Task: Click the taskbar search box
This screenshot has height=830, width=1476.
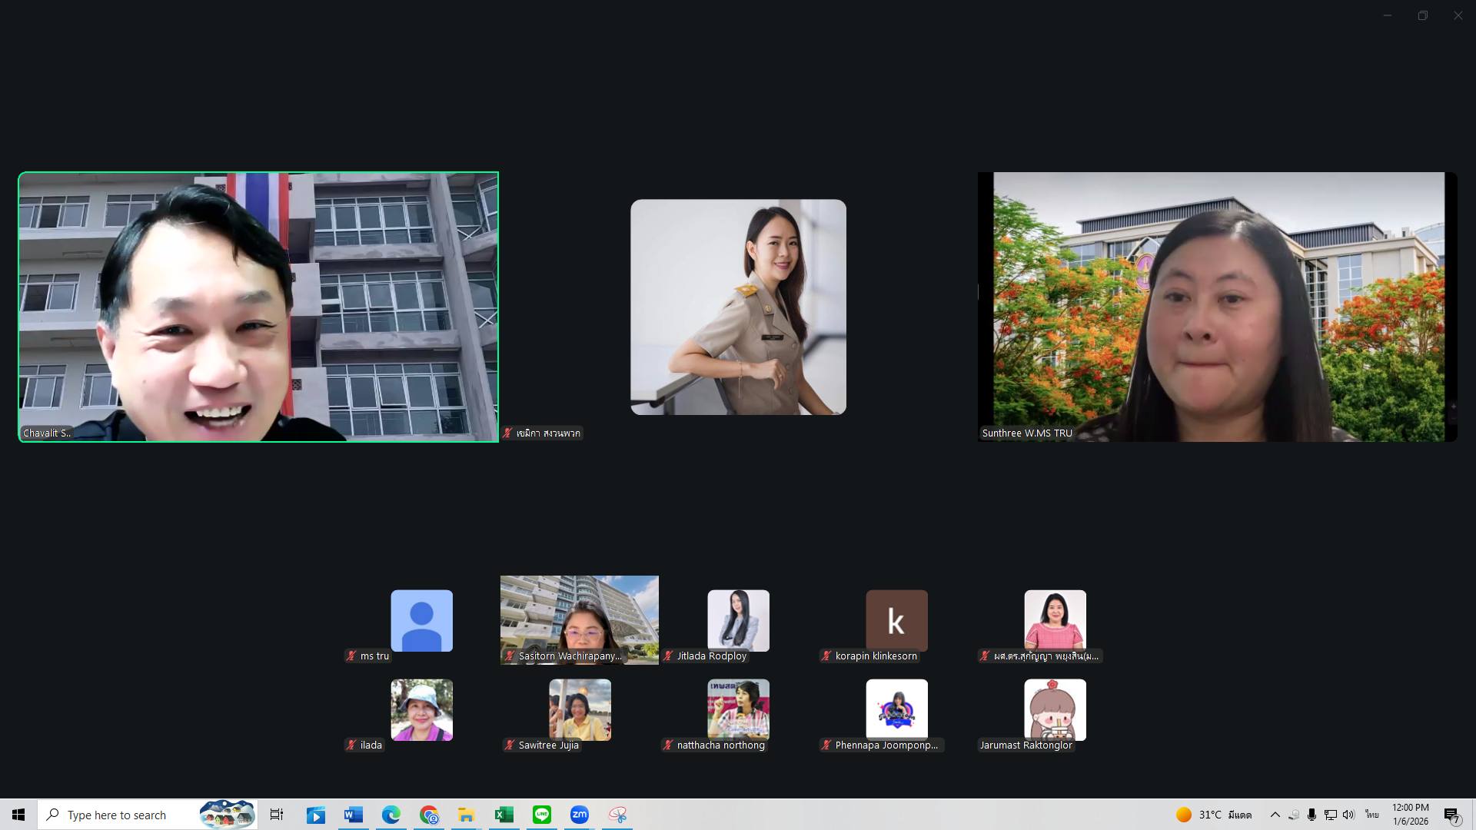Action: click(123, 815)
